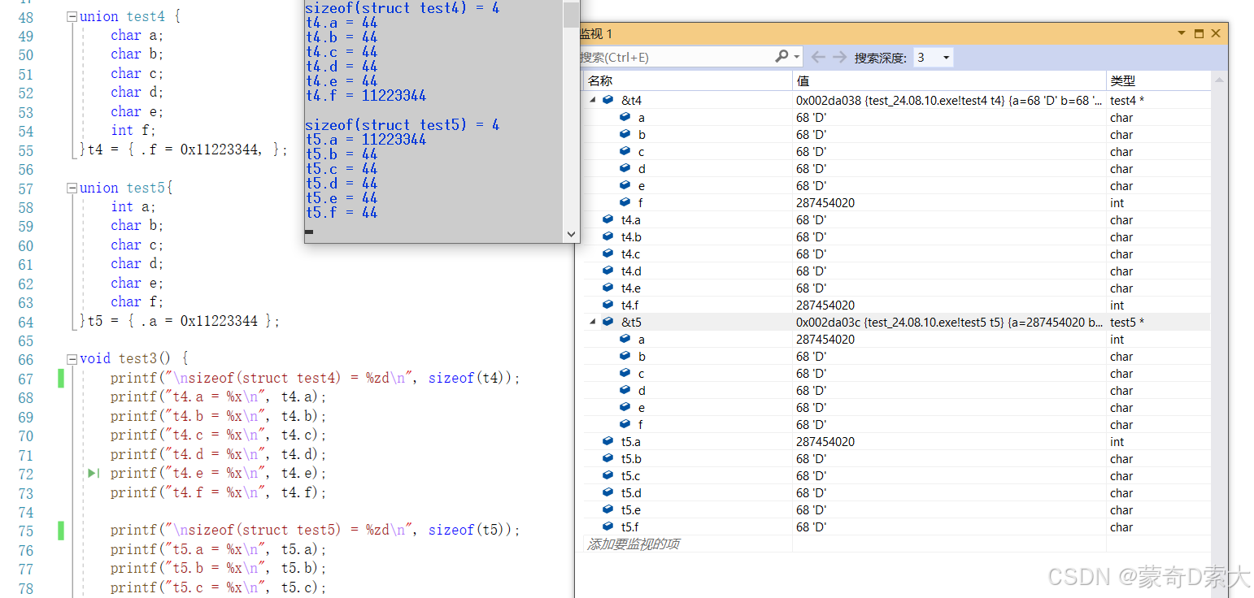This screenshot has height=598, width=1254.
Task: Click the variable icon next to t4.c
Action: point(607,253)
